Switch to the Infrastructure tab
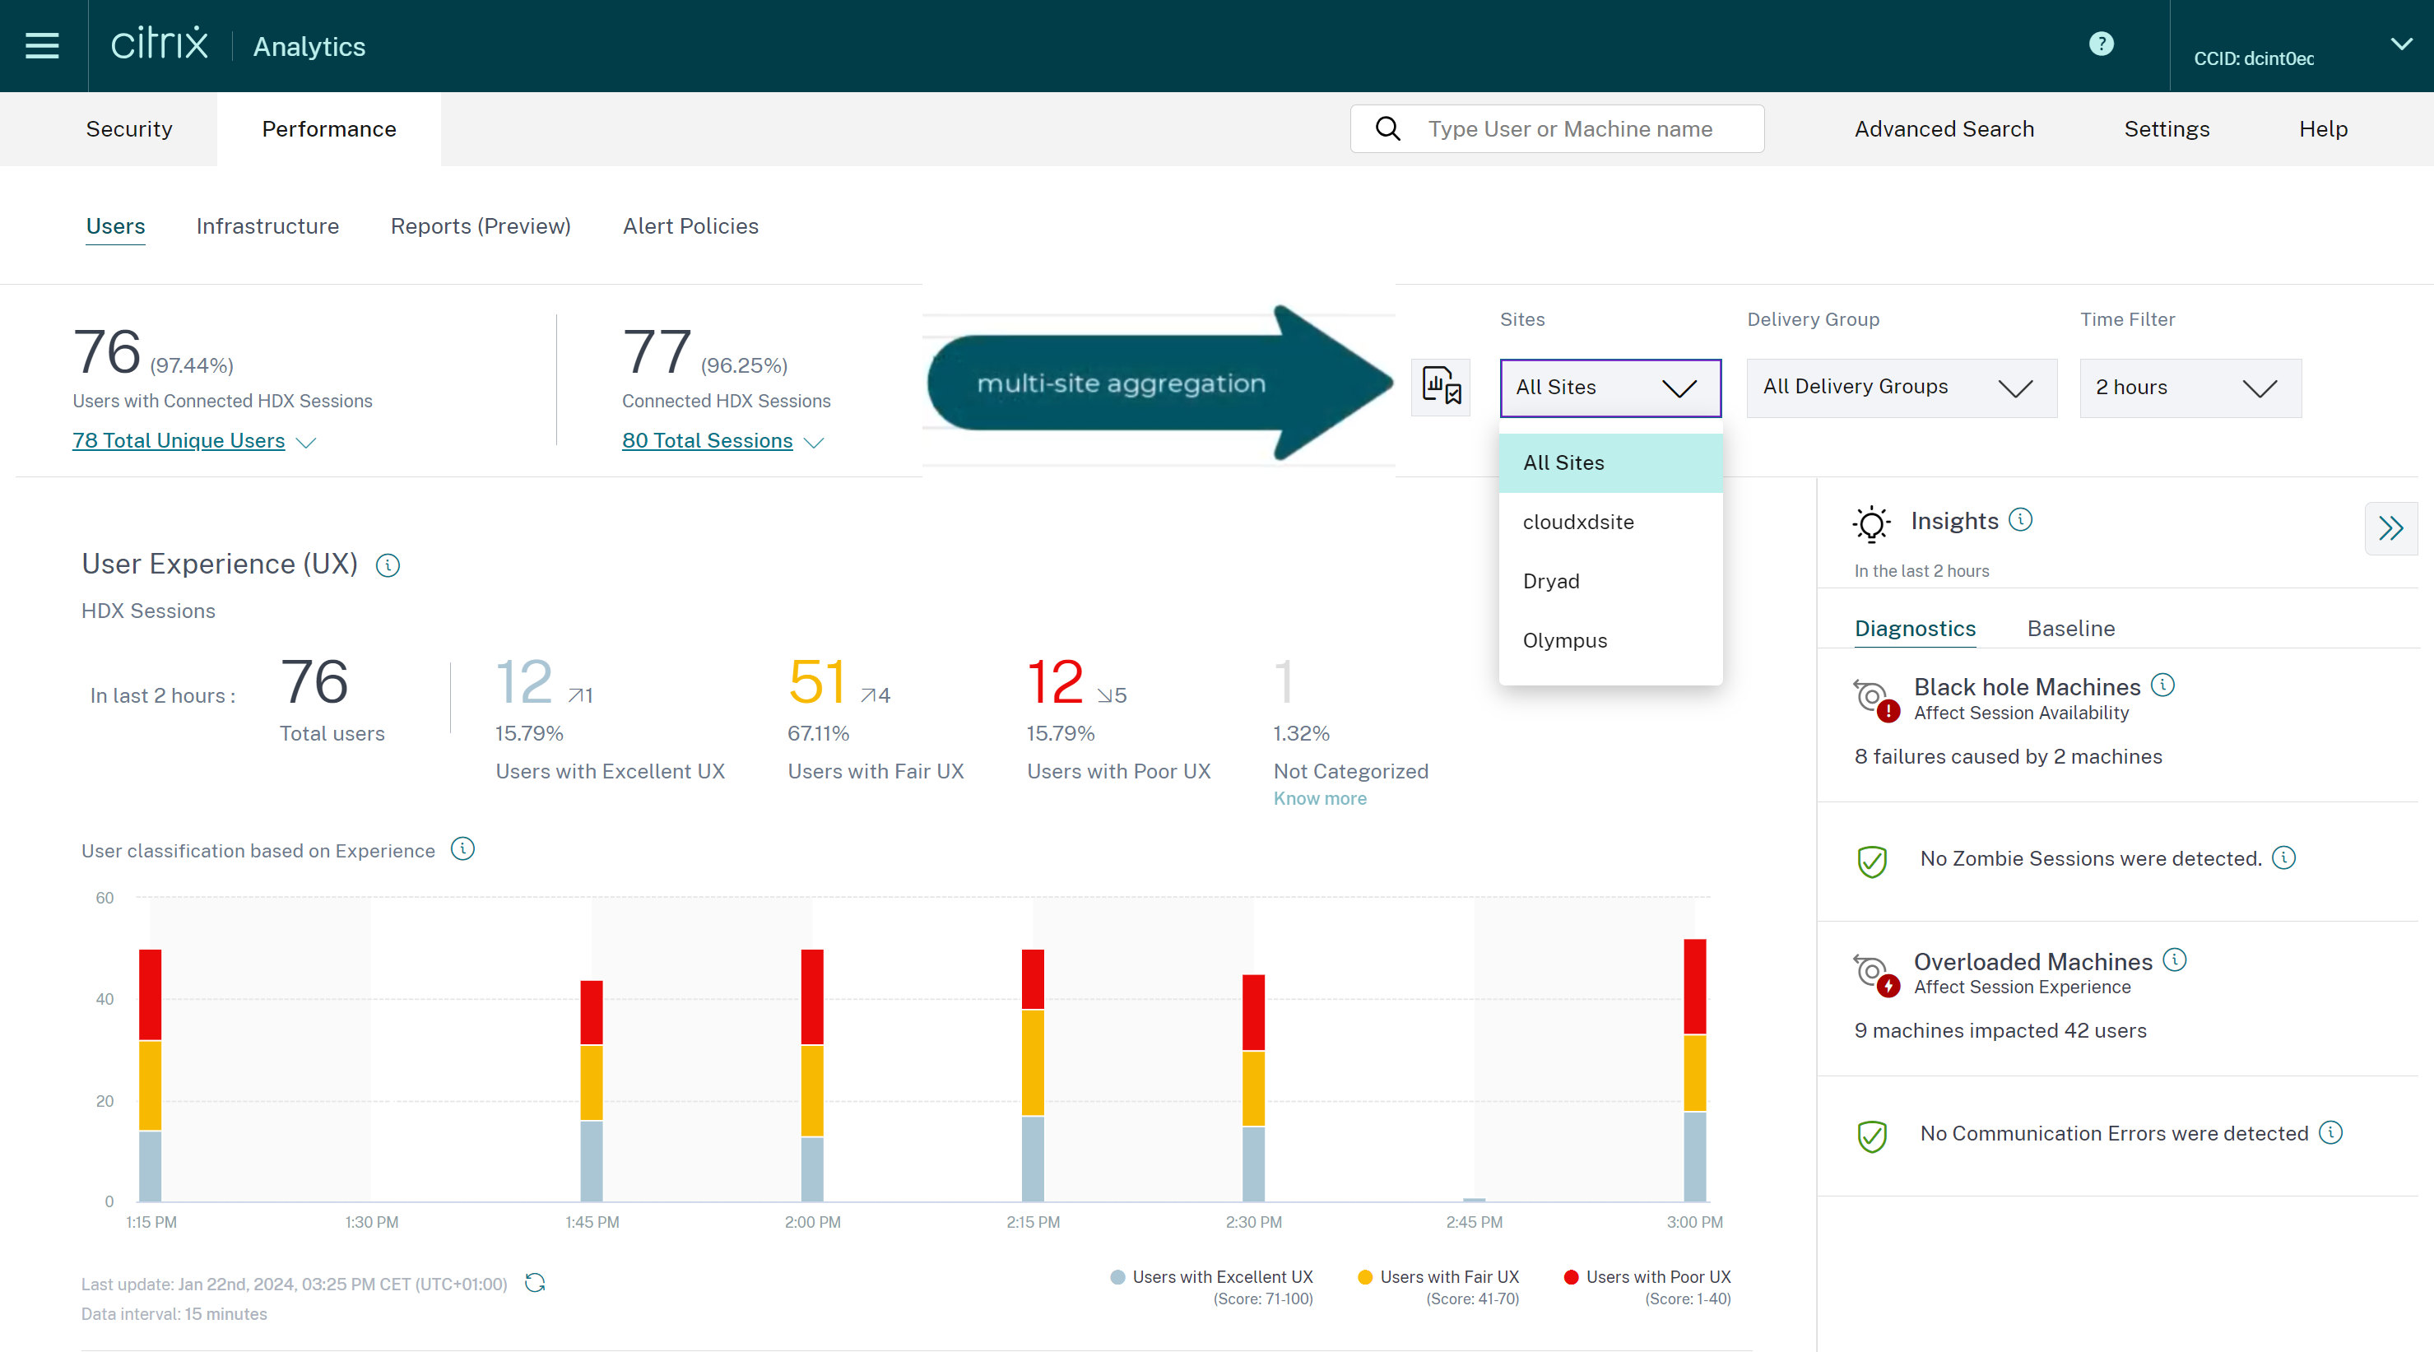 click(x=267, y=225)
